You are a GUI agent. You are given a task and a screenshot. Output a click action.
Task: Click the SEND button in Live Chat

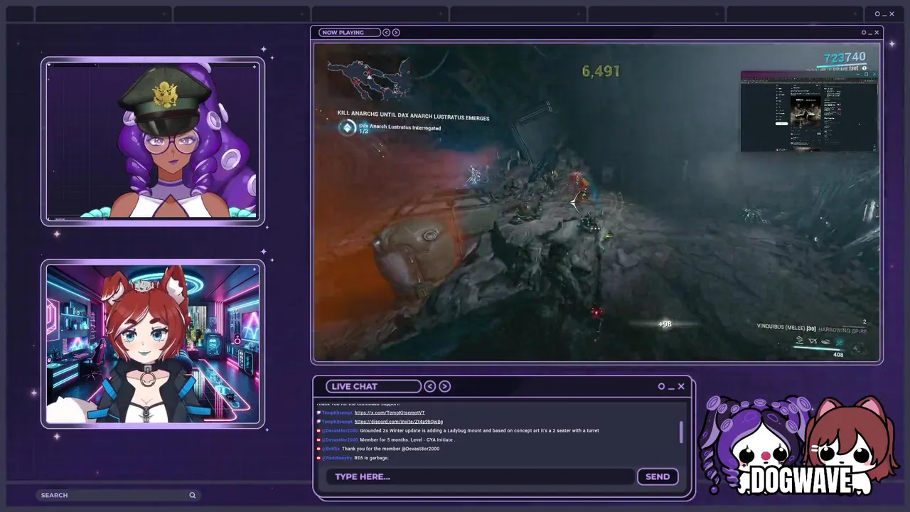(658, 476)
